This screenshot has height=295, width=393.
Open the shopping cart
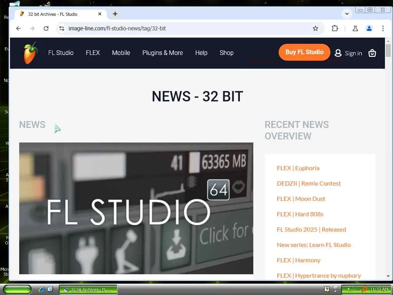point(372,53)
